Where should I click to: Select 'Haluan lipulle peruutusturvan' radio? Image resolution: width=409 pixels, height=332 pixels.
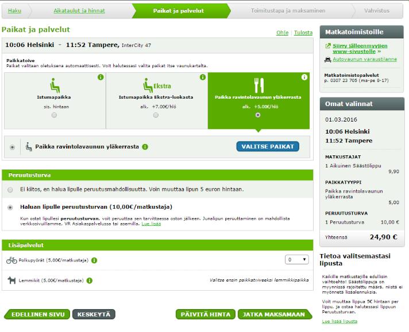(x=10, y=207)
